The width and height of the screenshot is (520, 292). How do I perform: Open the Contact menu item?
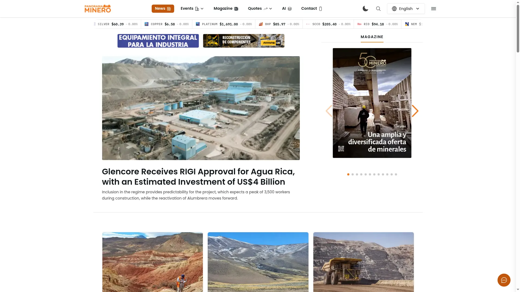tap(311, 9)
